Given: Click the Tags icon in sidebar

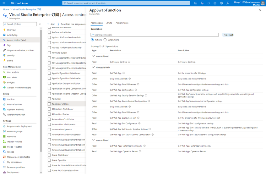Looking at the screenshot, I should coord(4,45).
